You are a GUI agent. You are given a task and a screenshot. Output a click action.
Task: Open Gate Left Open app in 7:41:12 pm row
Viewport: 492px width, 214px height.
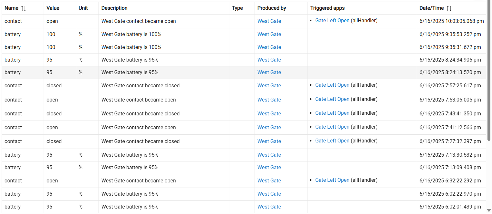[332, 127]
